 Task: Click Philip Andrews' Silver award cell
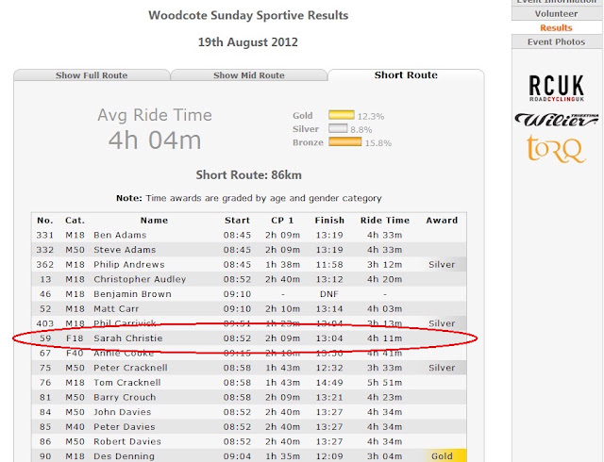pos(442,265)
